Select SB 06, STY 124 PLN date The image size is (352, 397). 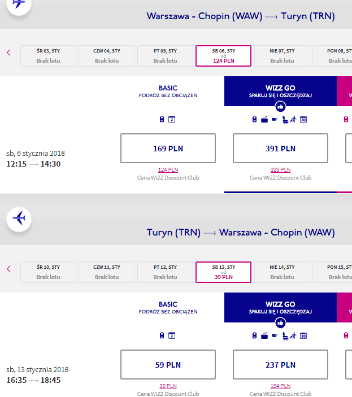[223, 56]
